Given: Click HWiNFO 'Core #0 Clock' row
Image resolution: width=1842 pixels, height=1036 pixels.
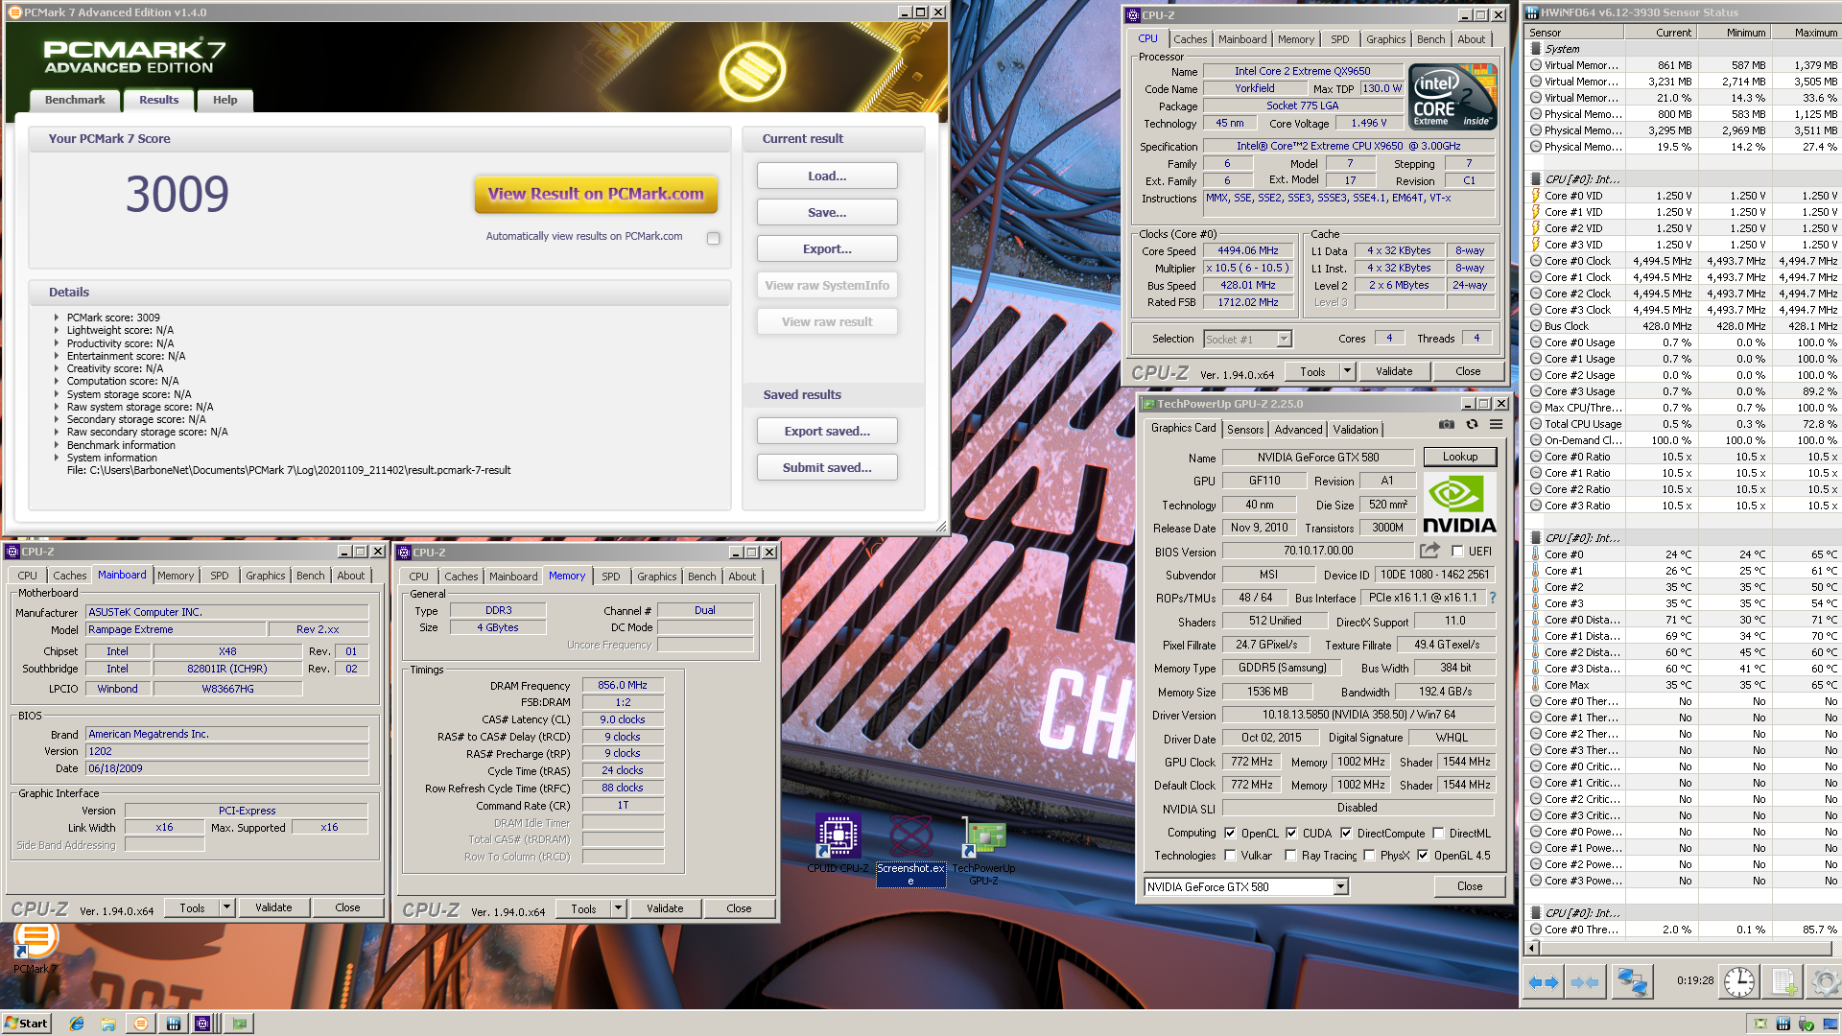Looking at the screenshot, I should tap(1683, 261).
